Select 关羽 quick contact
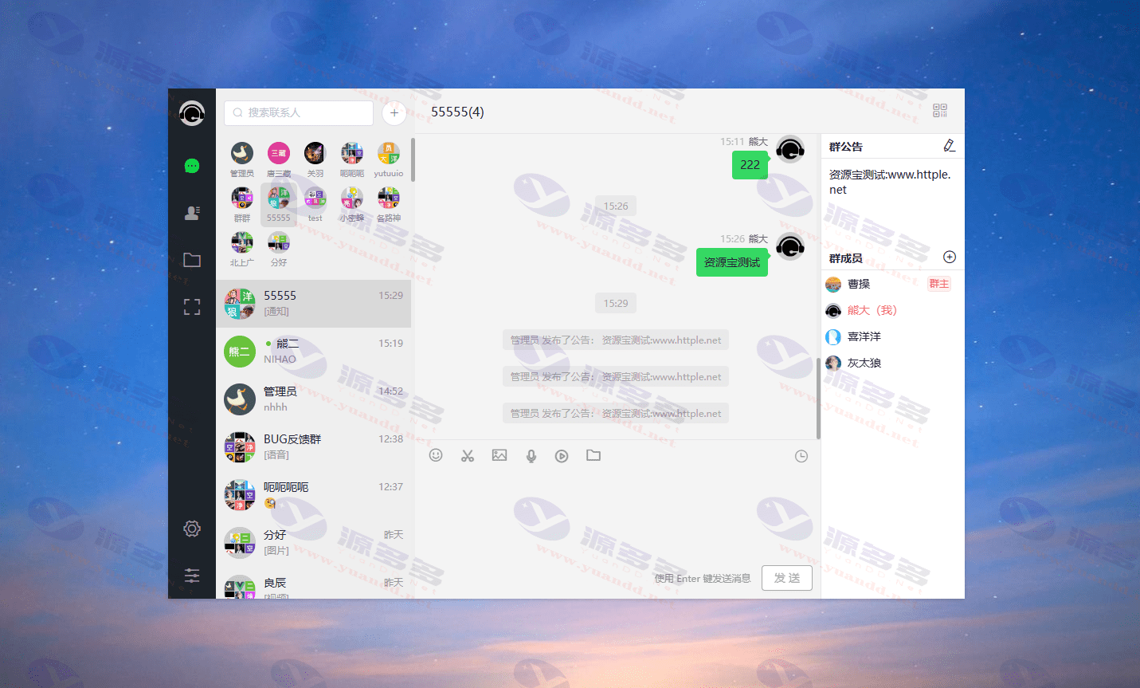Image resolution: width=1140 pixels, height=688 pixels. point(315,159)
